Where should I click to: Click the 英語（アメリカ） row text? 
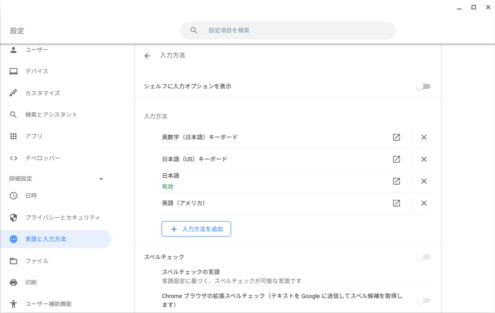tap(183, 203)
